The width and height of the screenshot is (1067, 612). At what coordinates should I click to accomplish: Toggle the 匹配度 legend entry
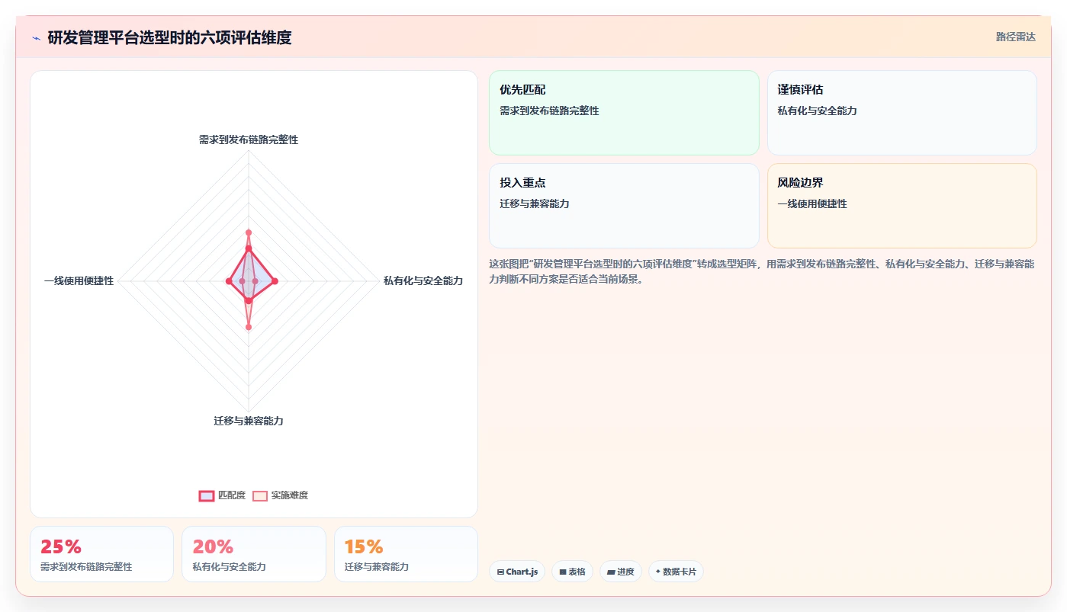(222, 495)
